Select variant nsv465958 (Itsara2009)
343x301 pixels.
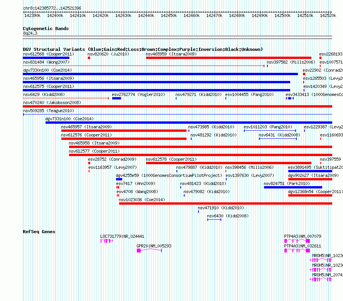point(94,143)
